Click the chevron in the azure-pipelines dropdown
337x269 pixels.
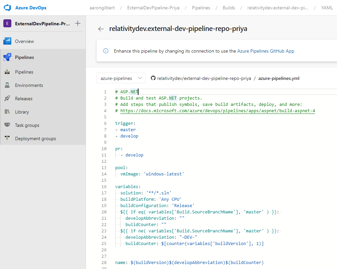click(x=140, y=78)
